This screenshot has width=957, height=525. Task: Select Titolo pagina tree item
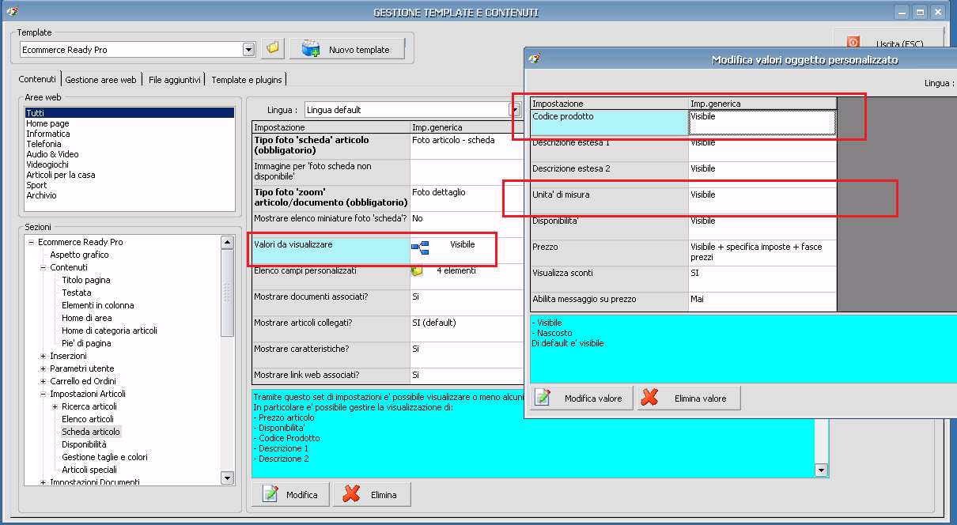pos(86,280)
